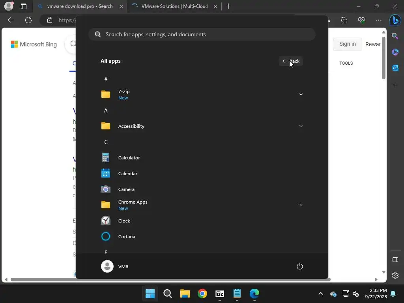Open File Explorer from the taskbar
This screenshot has width=404, height=303.
coord(185,294)
